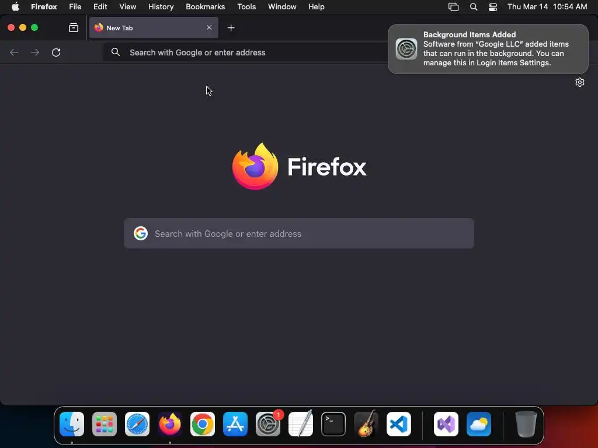
Task: Open the Edit menu
Action: 100,6
